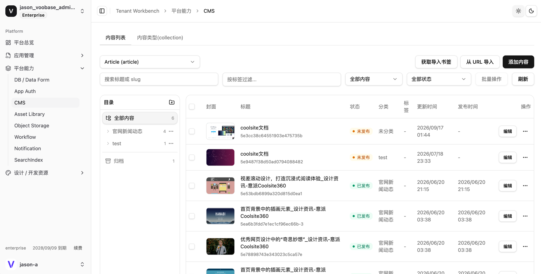Open the Article (article) collection dropdown
Viewport: 541px width, 274px height.
click(x=150, y=62)
